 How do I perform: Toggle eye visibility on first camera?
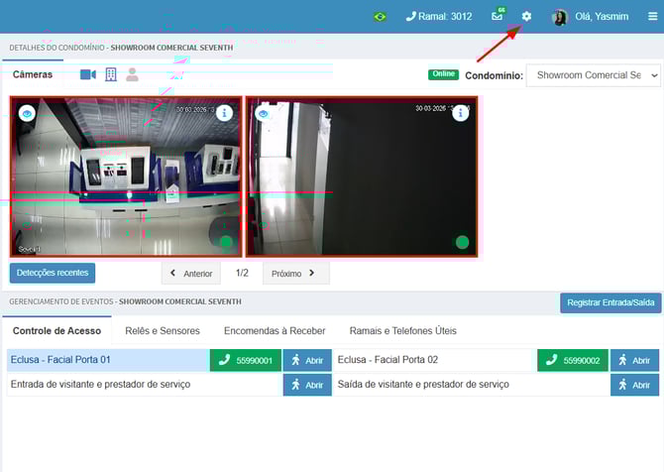27,114
